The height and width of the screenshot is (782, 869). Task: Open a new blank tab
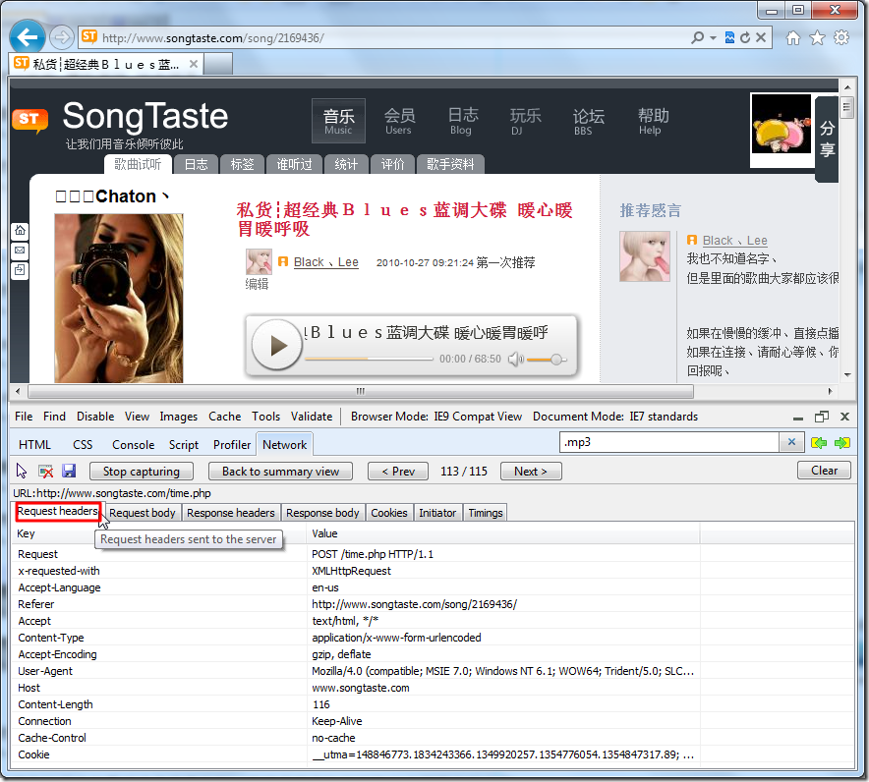218,64
